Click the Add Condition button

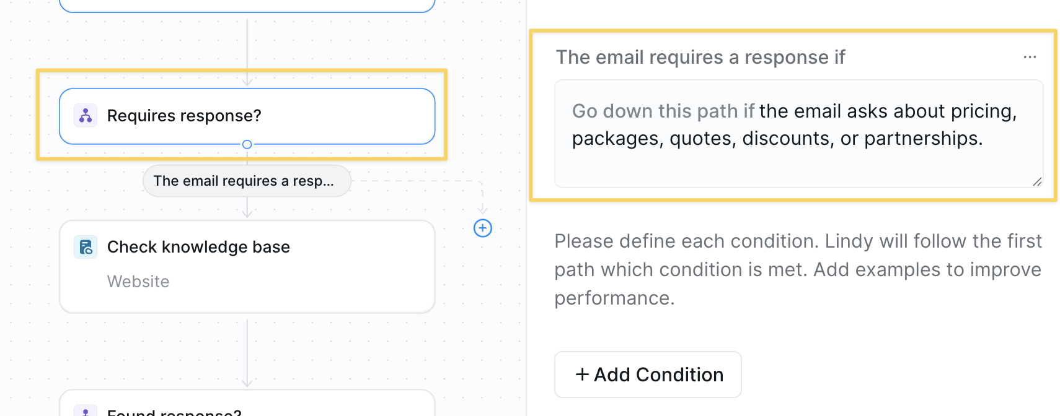point(648,375)
